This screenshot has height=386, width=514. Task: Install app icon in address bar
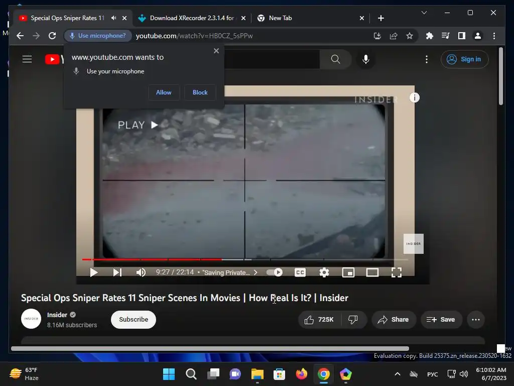(377, 36)
